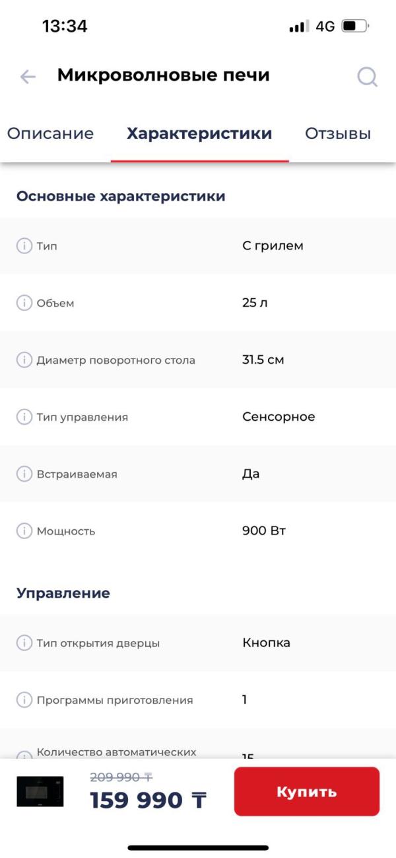Tap the Микроволновые печи page title
The height and width of the screenshot is (858, 396).
164,75
